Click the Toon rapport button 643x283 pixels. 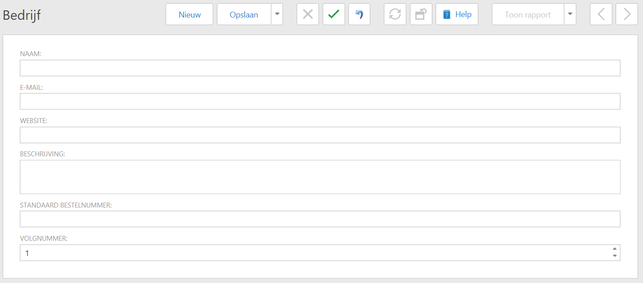[x=528, y=14]
